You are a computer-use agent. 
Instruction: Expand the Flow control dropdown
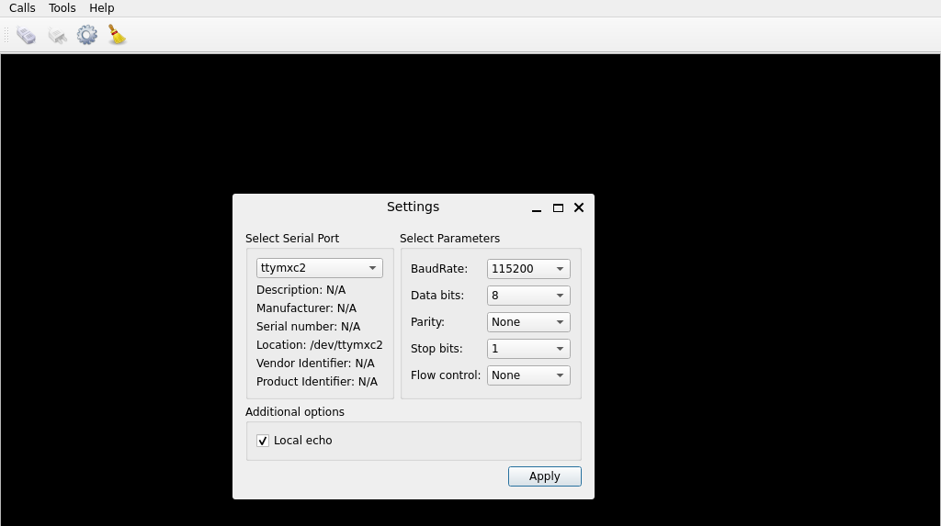point(528,375)
